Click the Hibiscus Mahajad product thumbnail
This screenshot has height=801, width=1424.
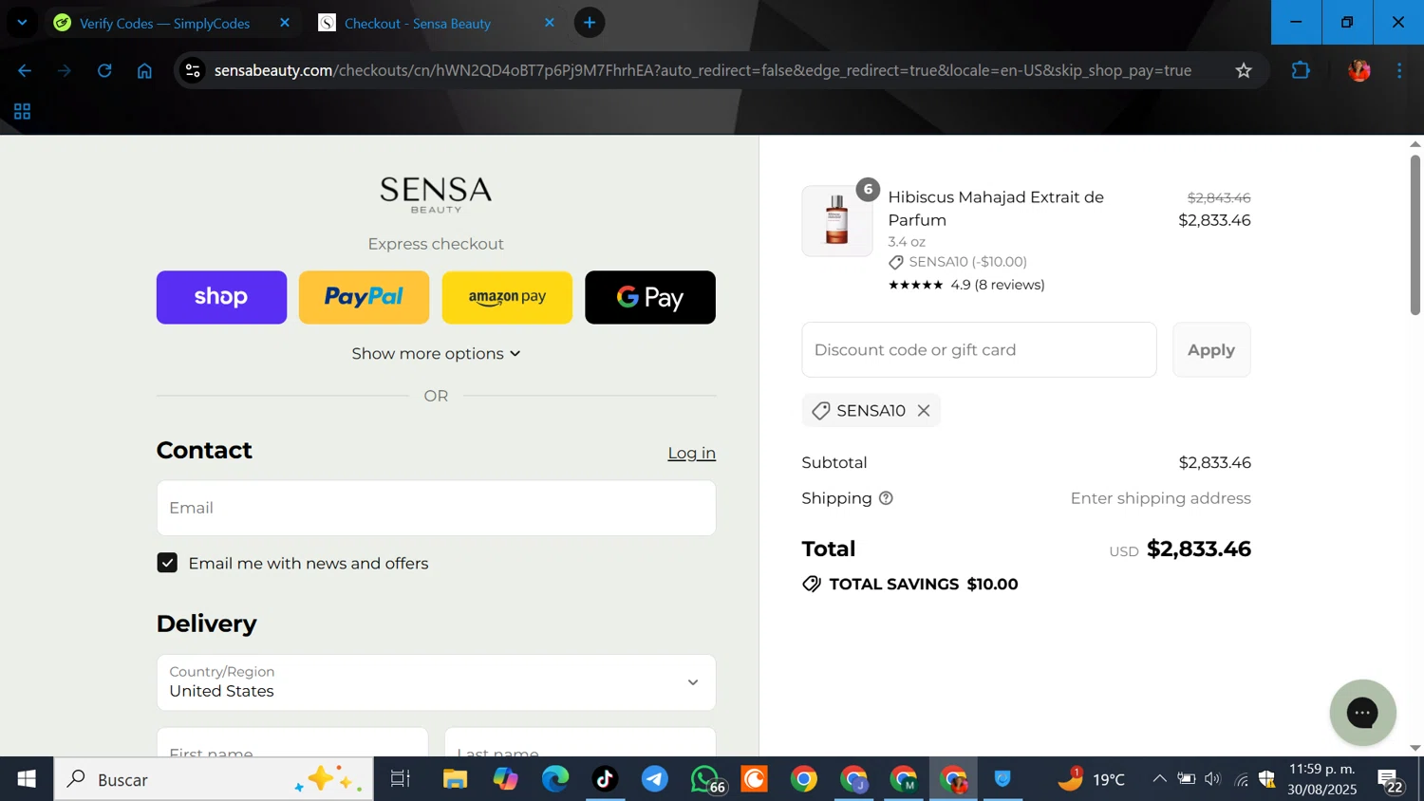836,221
